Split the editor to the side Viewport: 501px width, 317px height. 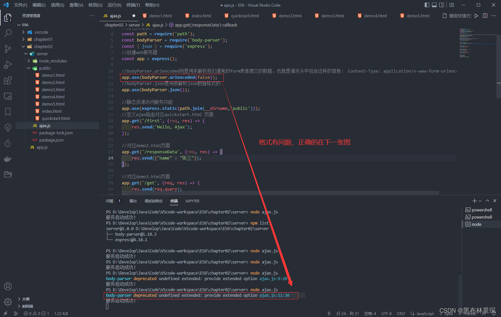click(485, 15)
